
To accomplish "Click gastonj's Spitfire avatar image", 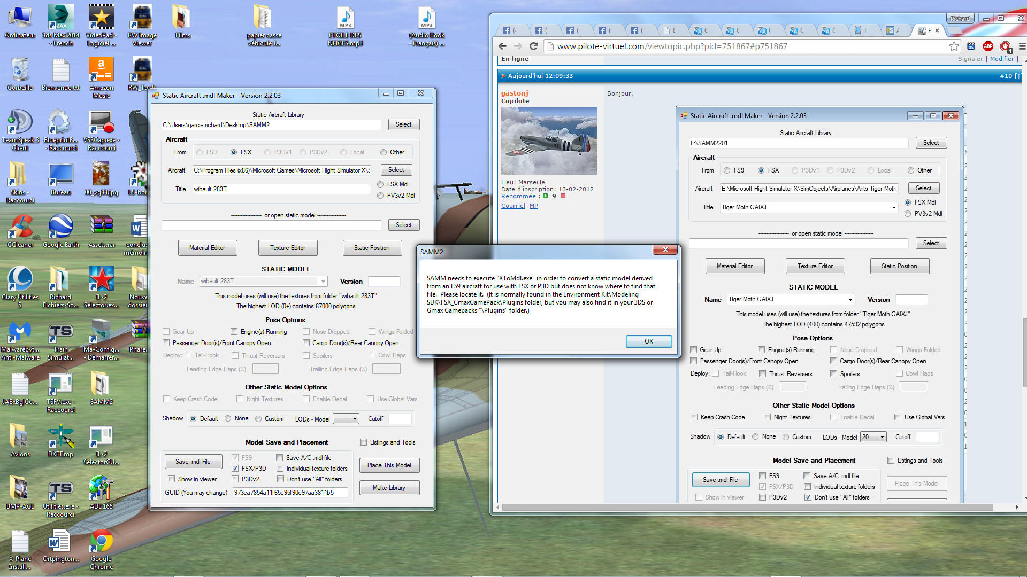I will click(x=549, y=141).
